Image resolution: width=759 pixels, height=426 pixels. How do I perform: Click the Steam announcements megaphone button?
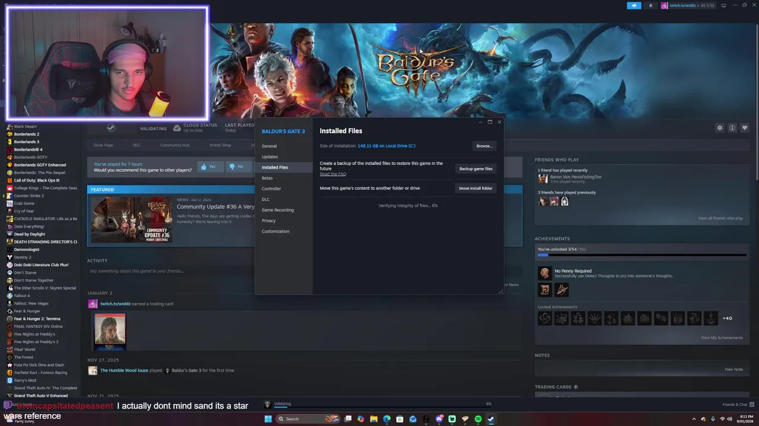[634, 5]
